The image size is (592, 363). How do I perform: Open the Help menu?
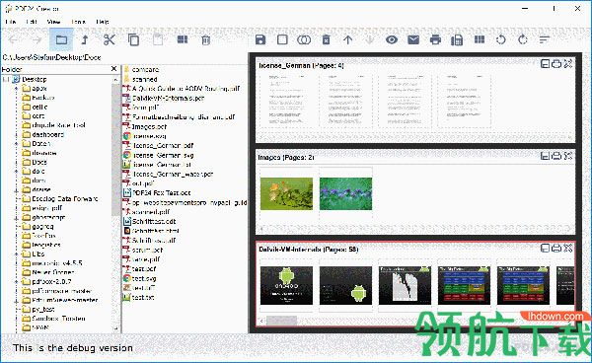pos(103,22)
